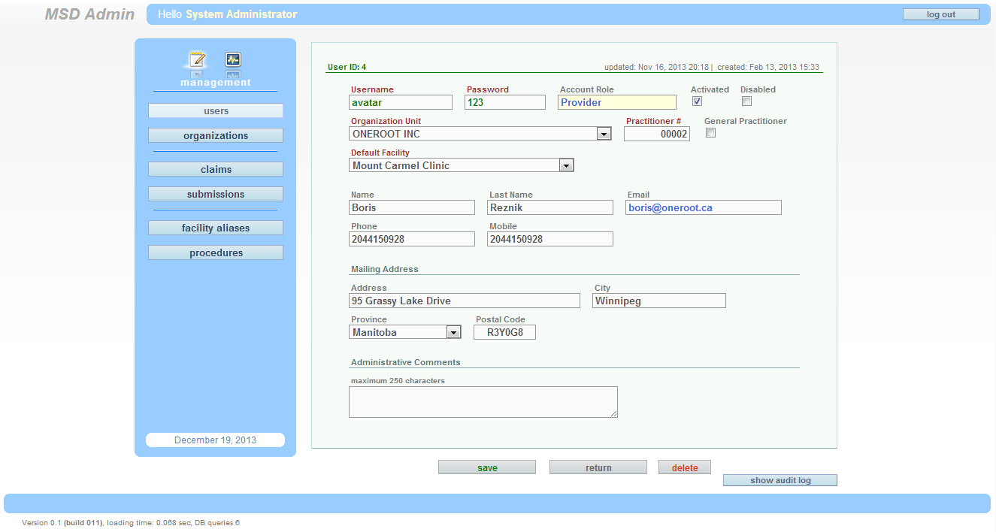Show the audit log
The width and height of the screenshot is (996, 532).
[x=780, y=480]
